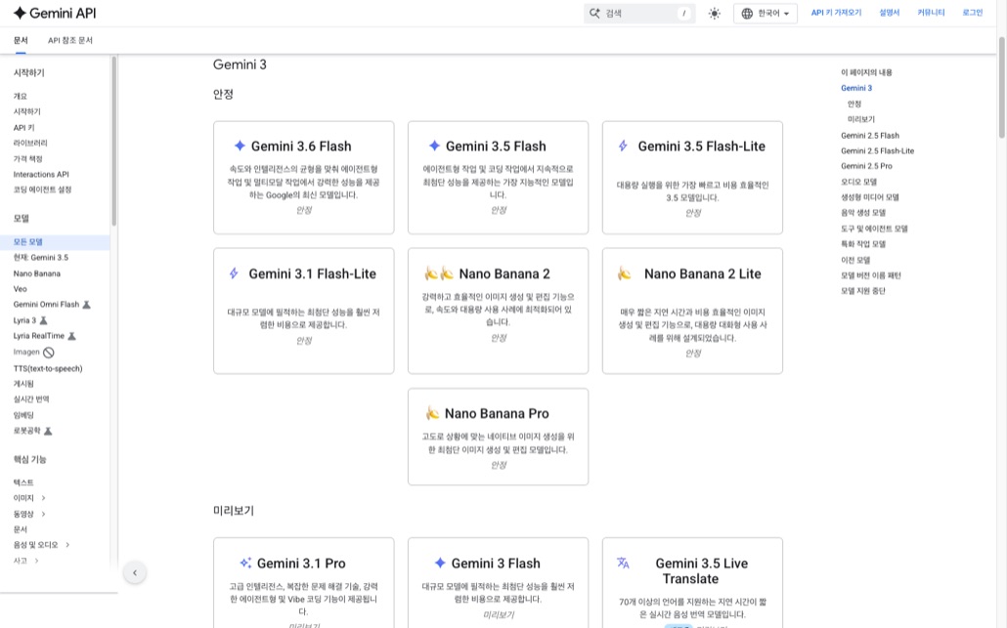Viewport: 1007px width, 628px height.
Task: Open 라이브러리 sidebar item
Action: click(x=30, y=143)
